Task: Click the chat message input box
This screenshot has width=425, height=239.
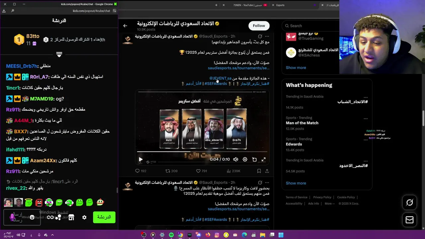Action: [22, 217]
